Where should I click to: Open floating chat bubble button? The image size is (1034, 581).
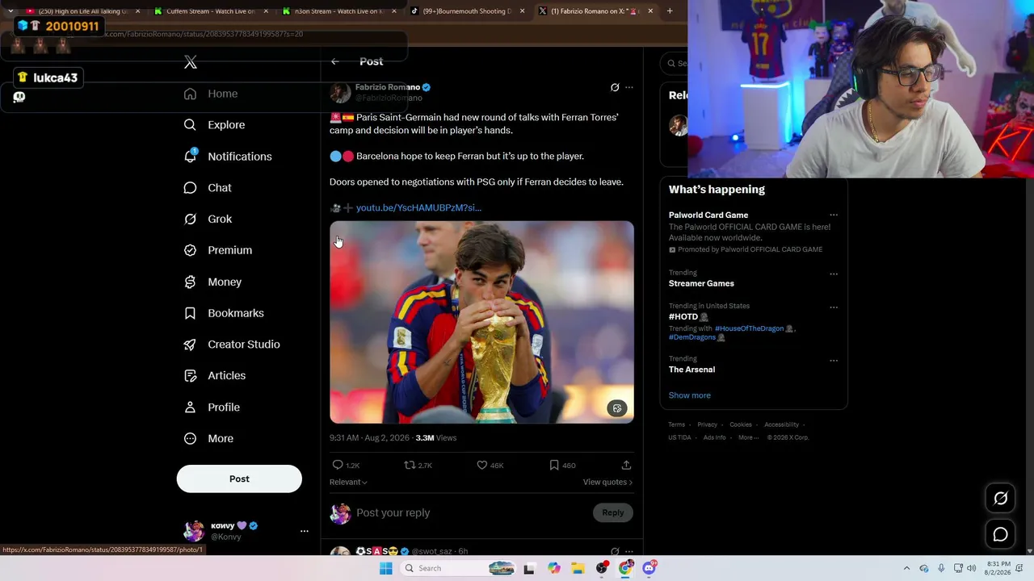(1000, 534)
